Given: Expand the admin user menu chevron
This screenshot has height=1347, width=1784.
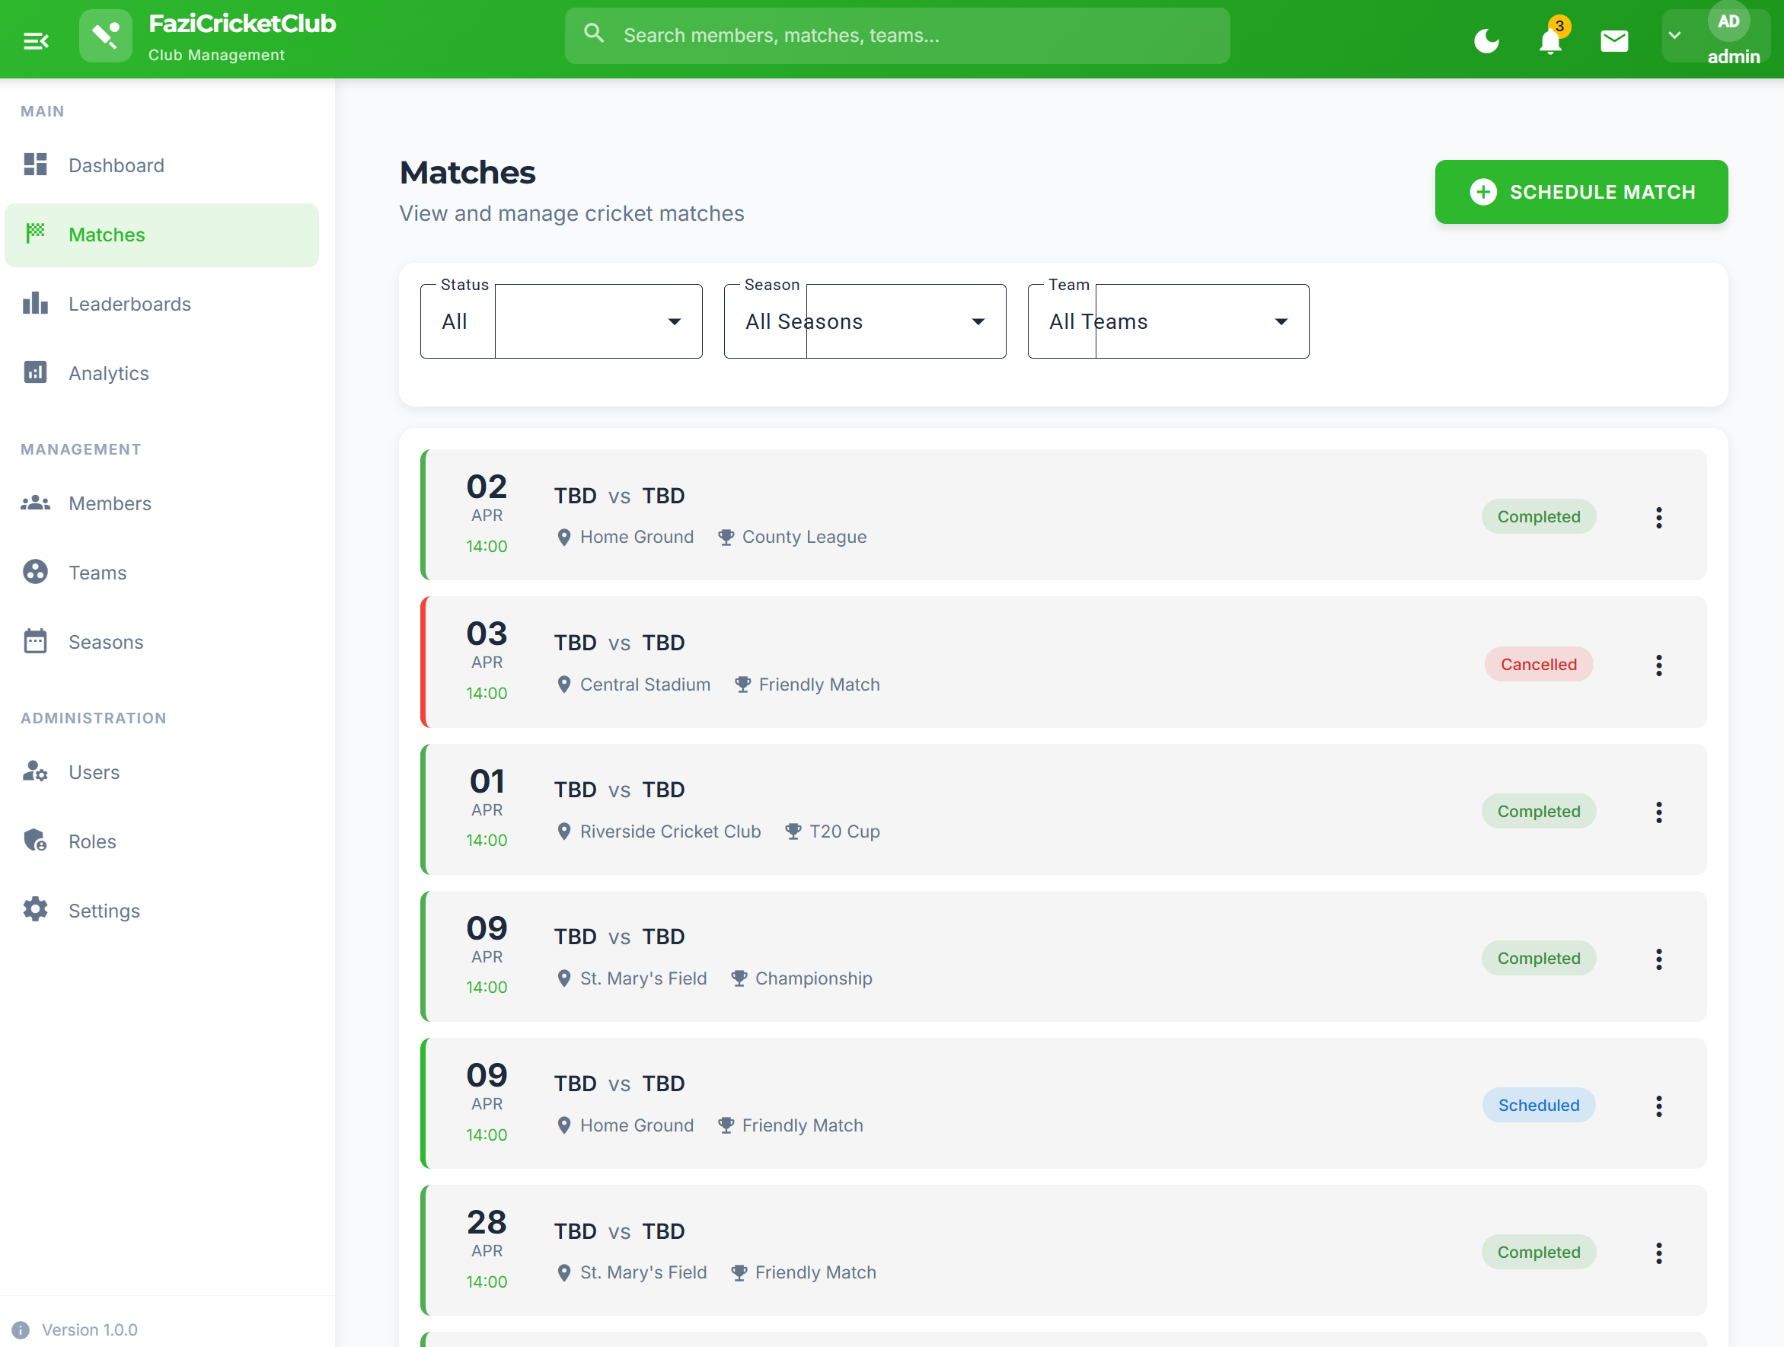Looking at the screenshot, I should [1674, 36].
